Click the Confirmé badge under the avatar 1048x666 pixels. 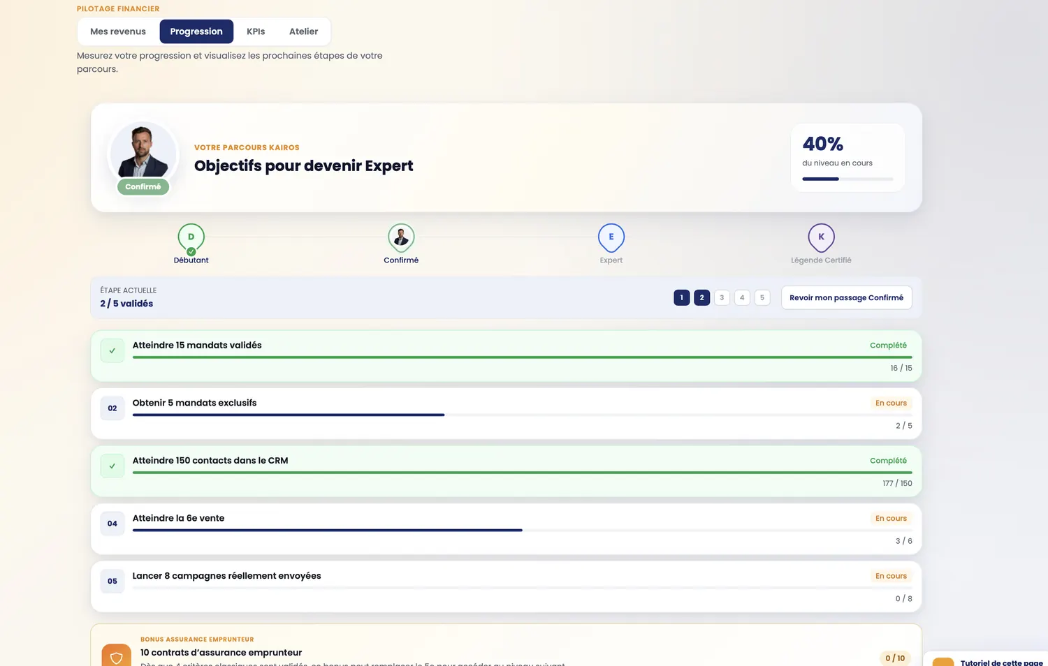pos(143,186)
